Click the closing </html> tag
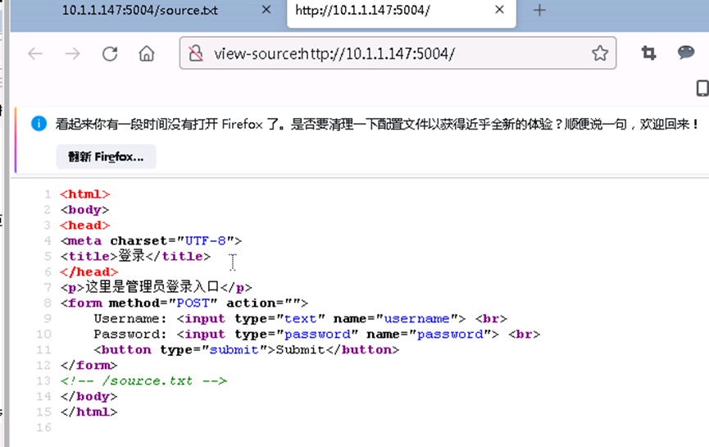The height and width of the screenshot is (447, 709). [89, 413]
